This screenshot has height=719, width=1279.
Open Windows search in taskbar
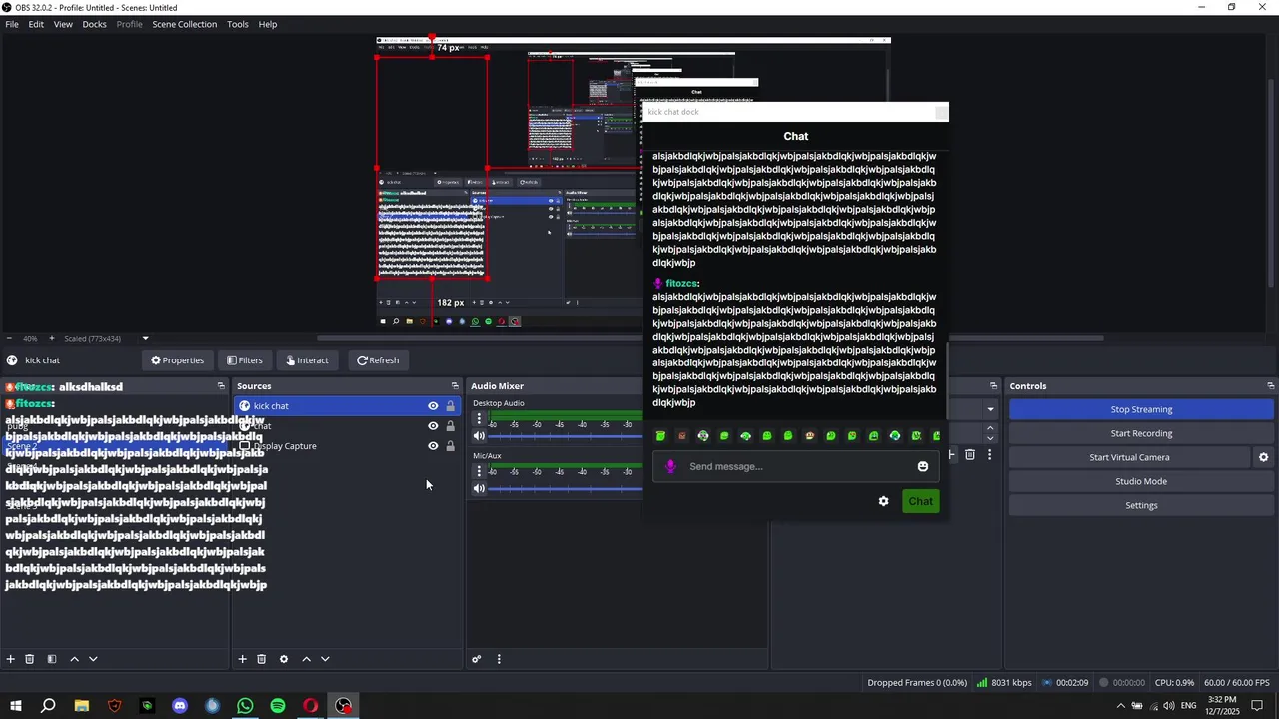tap(48, 706)
